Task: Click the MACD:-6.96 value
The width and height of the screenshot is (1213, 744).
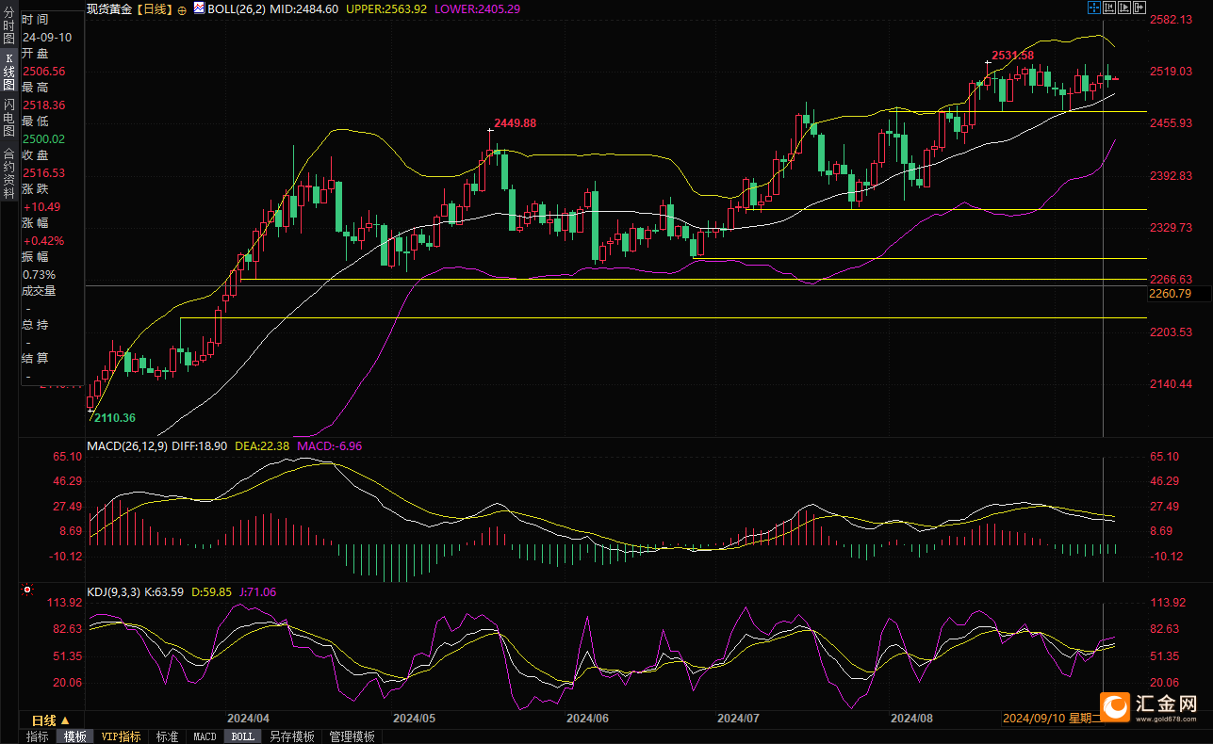Action: tap(330, 445)
